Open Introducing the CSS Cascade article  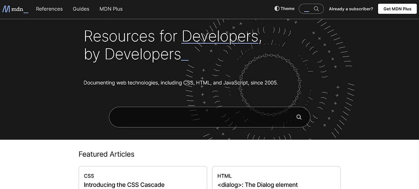[x=124, y=185]
